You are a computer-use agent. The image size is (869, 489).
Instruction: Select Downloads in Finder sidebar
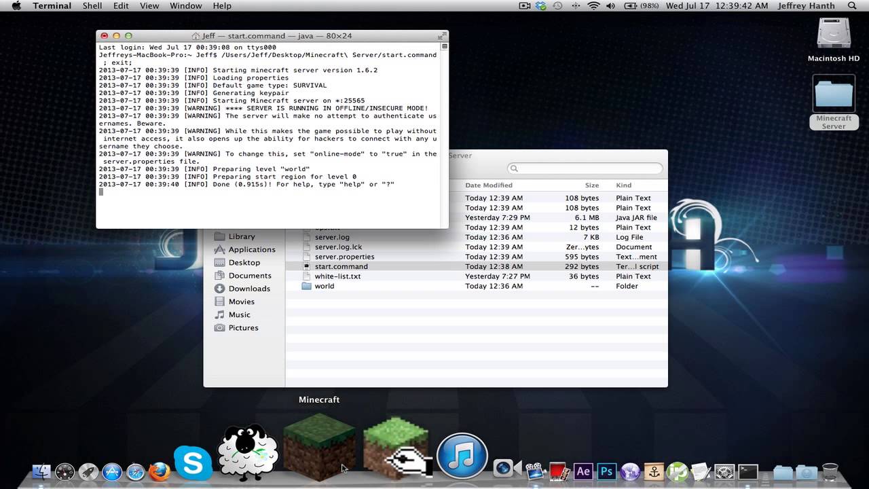pos(249,288)
